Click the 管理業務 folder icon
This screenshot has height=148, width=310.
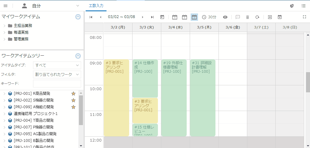(x=10, y=39)
